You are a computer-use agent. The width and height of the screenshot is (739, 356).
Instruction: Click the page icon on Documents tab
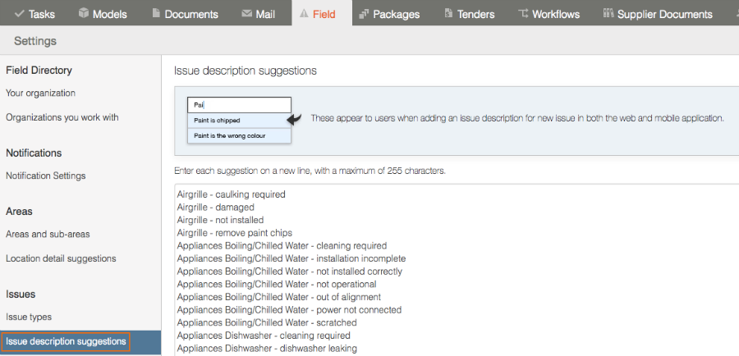coord(156,13)
